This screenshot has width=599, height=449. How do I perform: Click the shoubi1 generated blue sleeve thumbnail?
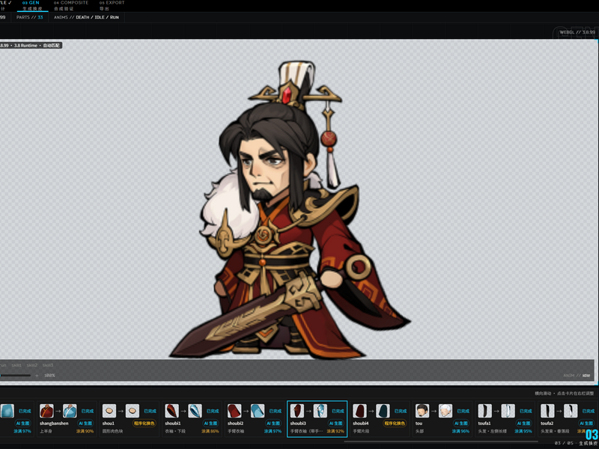[x=195, y=411]
